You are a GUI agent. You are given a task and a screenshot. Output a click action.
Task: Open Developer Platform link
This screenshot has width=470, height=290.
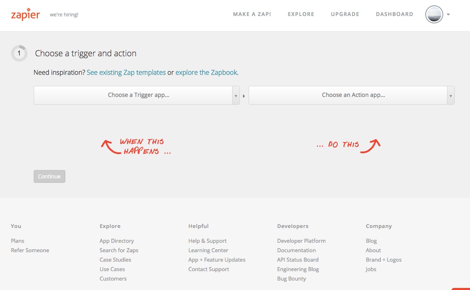tap(301, 241)
